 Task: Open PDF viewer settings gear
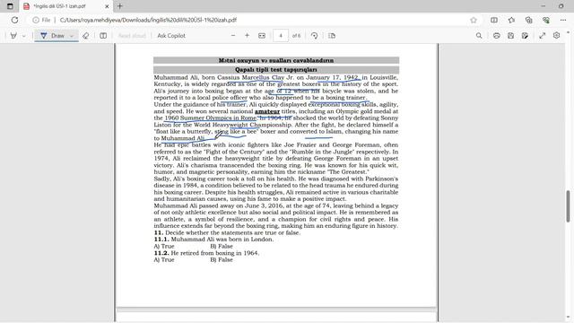click(x=556, y=36)
